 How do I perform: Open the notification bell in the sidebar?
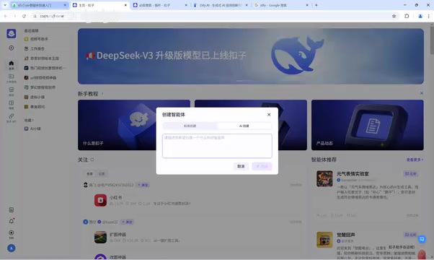point(12,221)
